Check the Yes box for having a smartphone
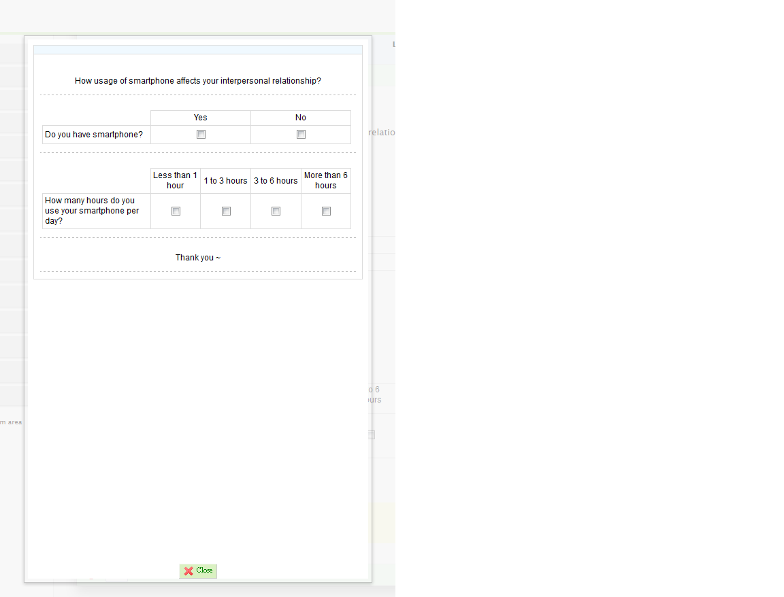The height and width of the screenshot is (597, 784). (x=201, y=135)
